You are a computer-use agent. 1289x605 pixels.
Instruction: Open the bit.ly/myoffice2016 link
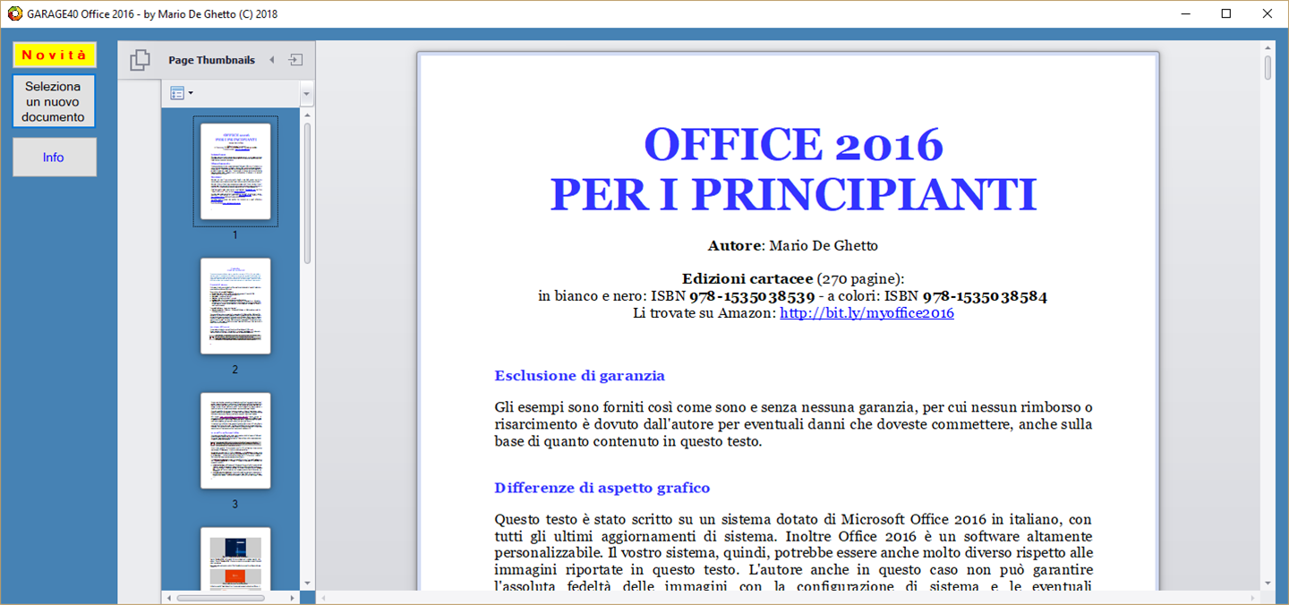(866, 313)
